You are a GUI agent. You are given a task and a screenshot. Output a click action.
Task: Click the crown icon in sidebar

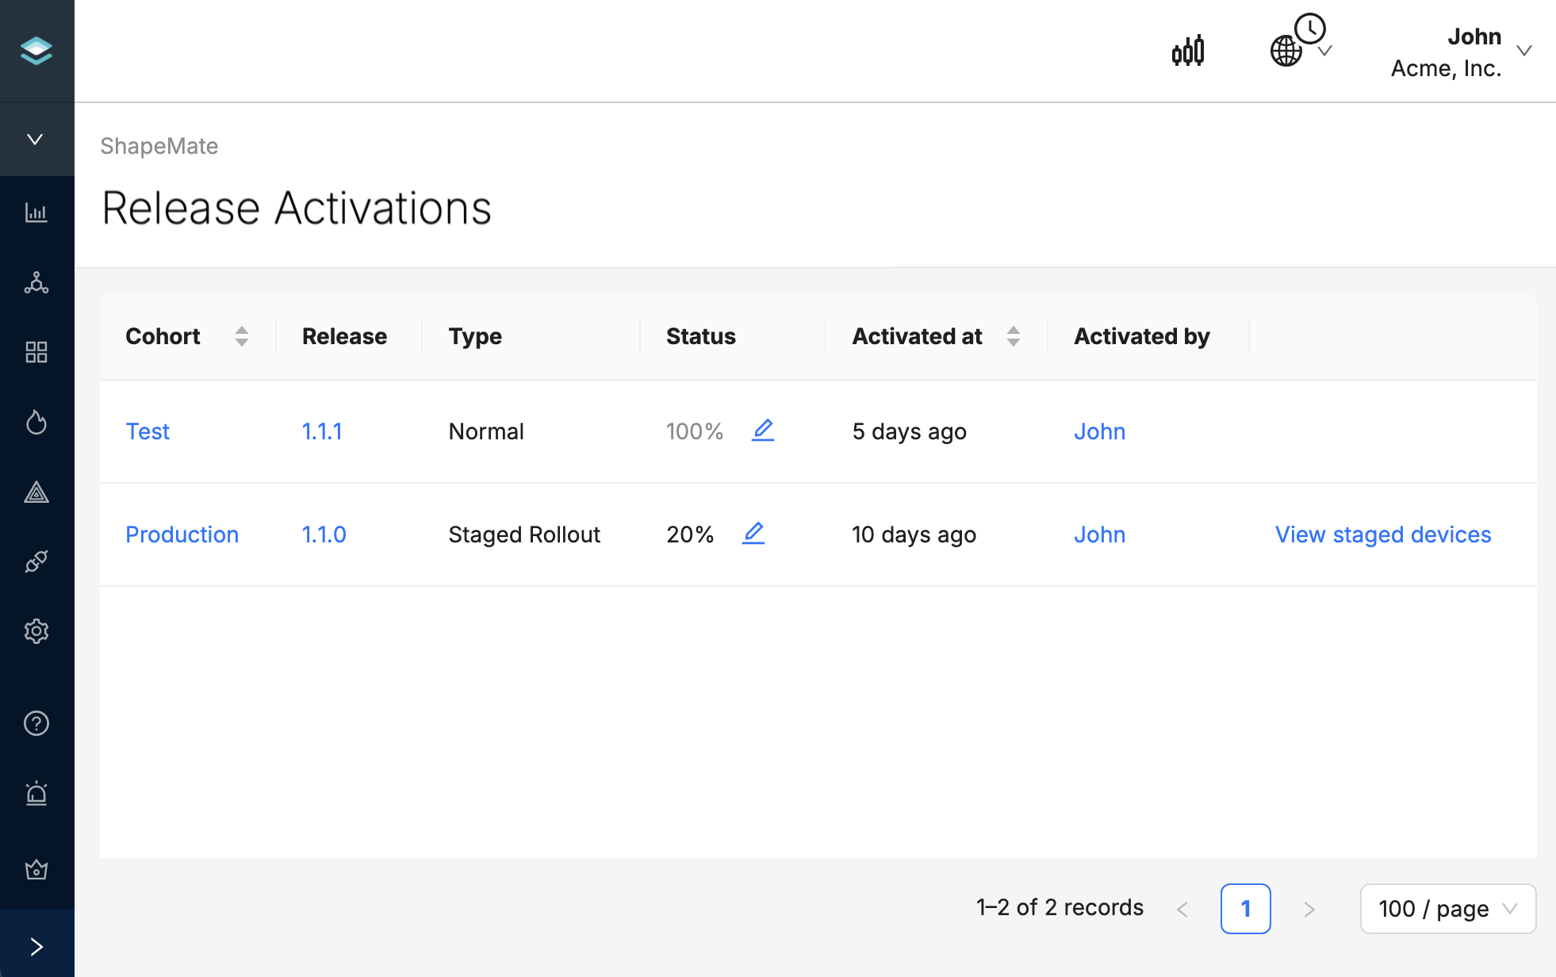point(36,870)
